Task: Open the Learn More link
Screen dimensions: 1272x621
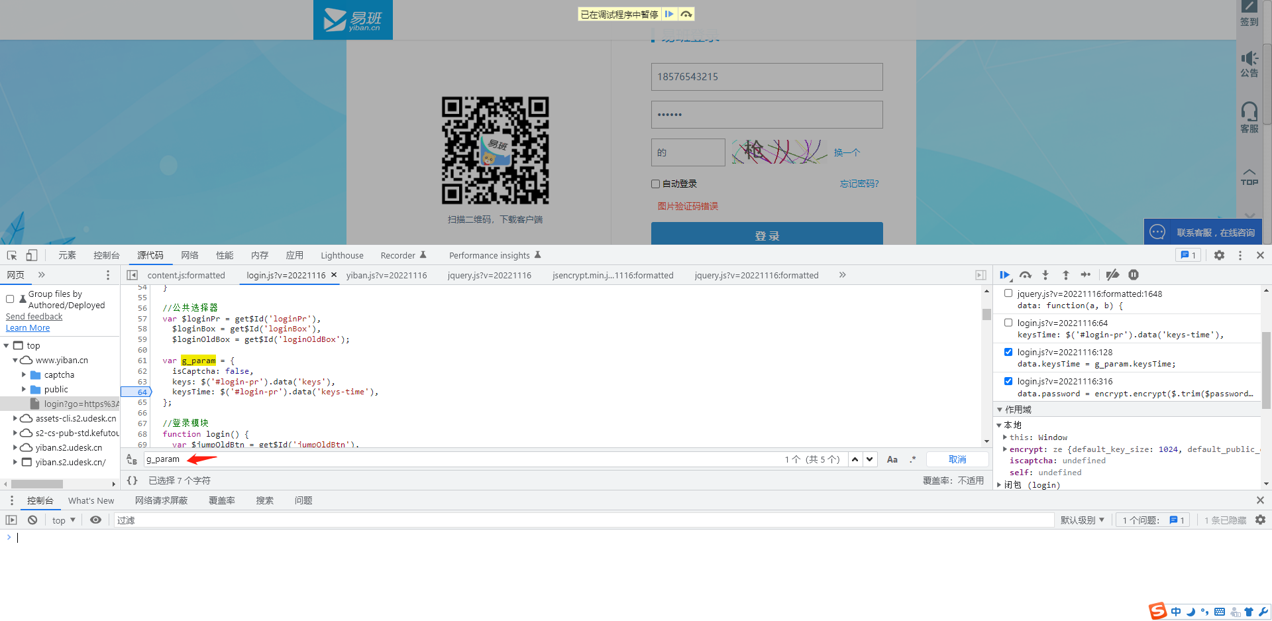Action: point(28,328)
